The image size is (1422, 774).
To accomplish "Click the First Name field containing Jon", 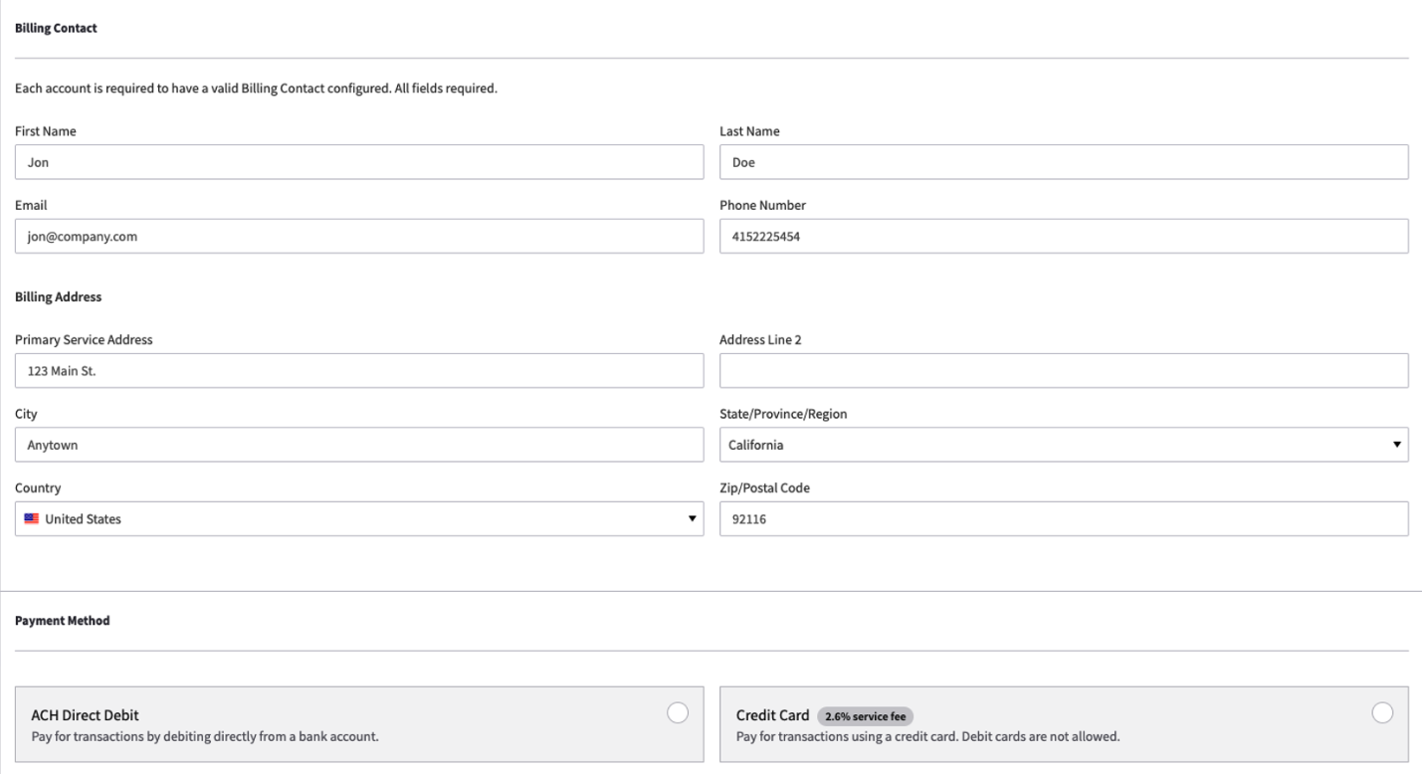I will pos(359,162).
